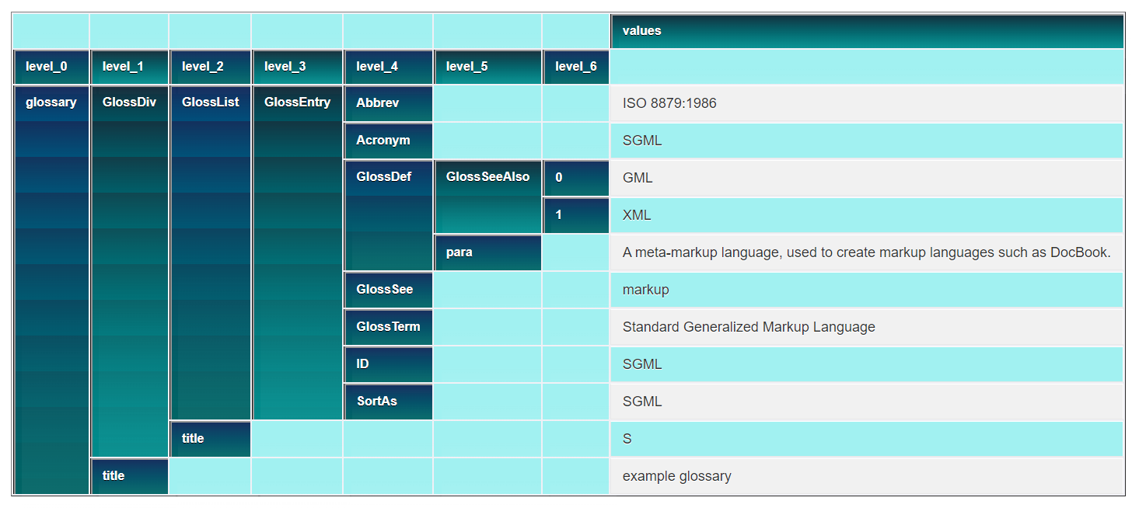This screenshot has width=1139, height=508.
Task: Click the DocBook meta-markup description cell
Action: click(x=866, y=252)
